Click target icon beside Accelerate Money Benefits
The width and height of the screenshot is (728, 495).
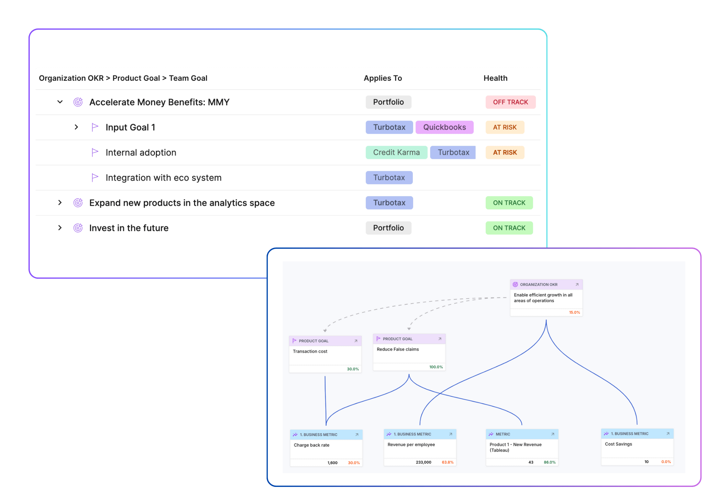click(78, 102)
